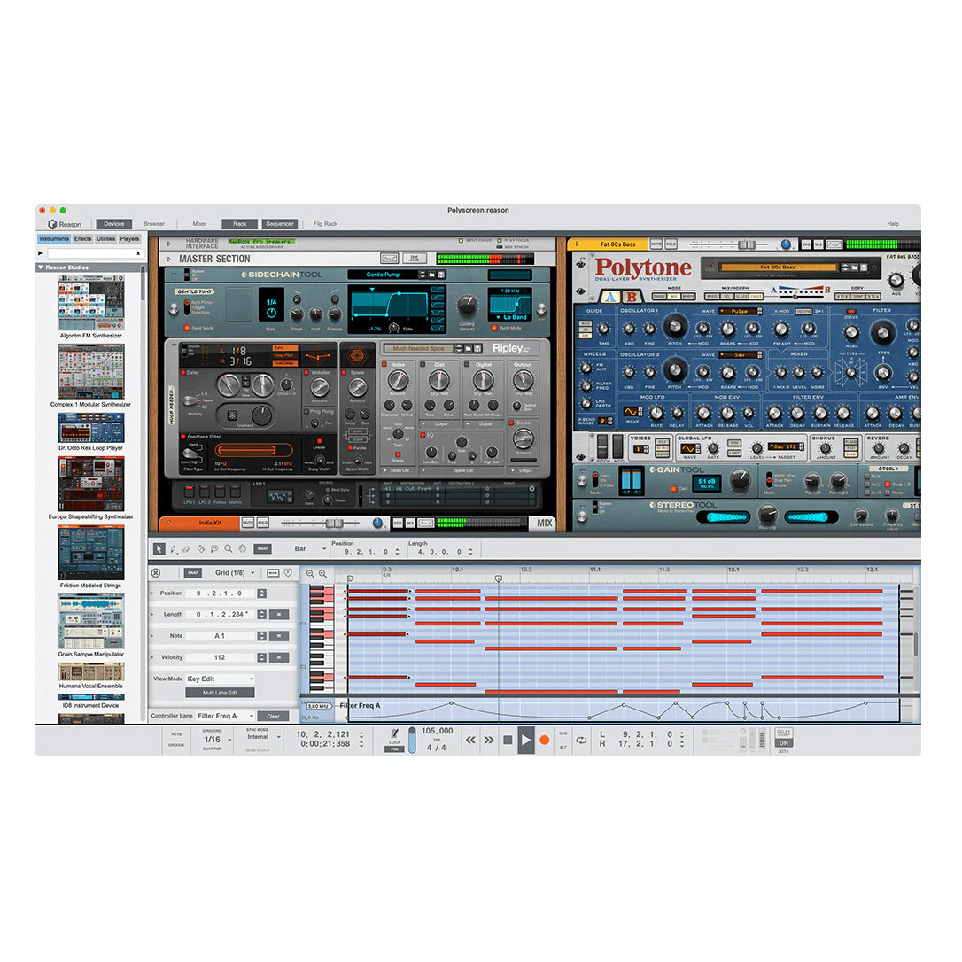Toggle the Delay Comp ON button
Screen dimensions: 962x962
click(x=783, y=743)
